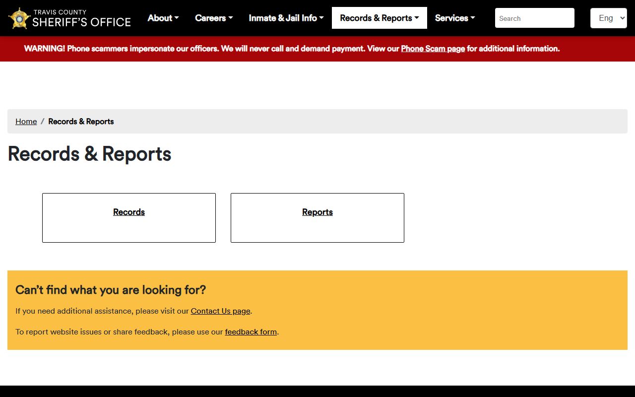Click the Records & Reports breadcrumb text
Viewport: 635px width, 397px height.
pos(81,122)
